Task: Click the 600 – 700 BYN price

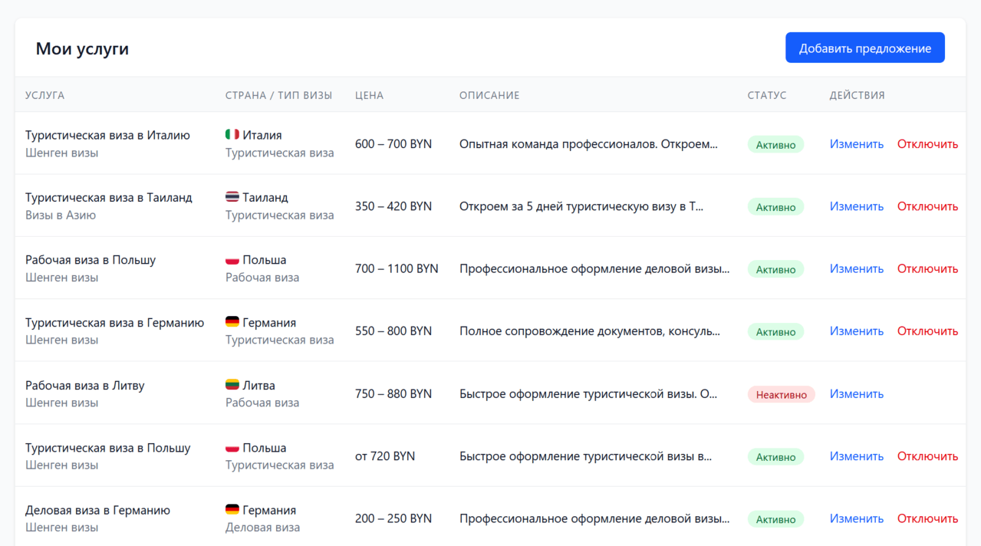Action: pyautogui.click(x=393, y=143)
